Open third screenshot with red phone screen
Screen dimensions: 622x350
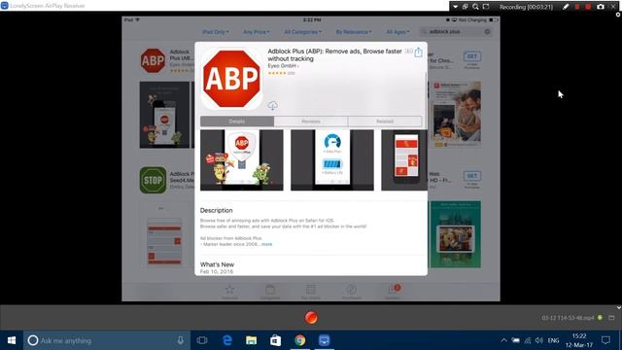tap(404, 159)
